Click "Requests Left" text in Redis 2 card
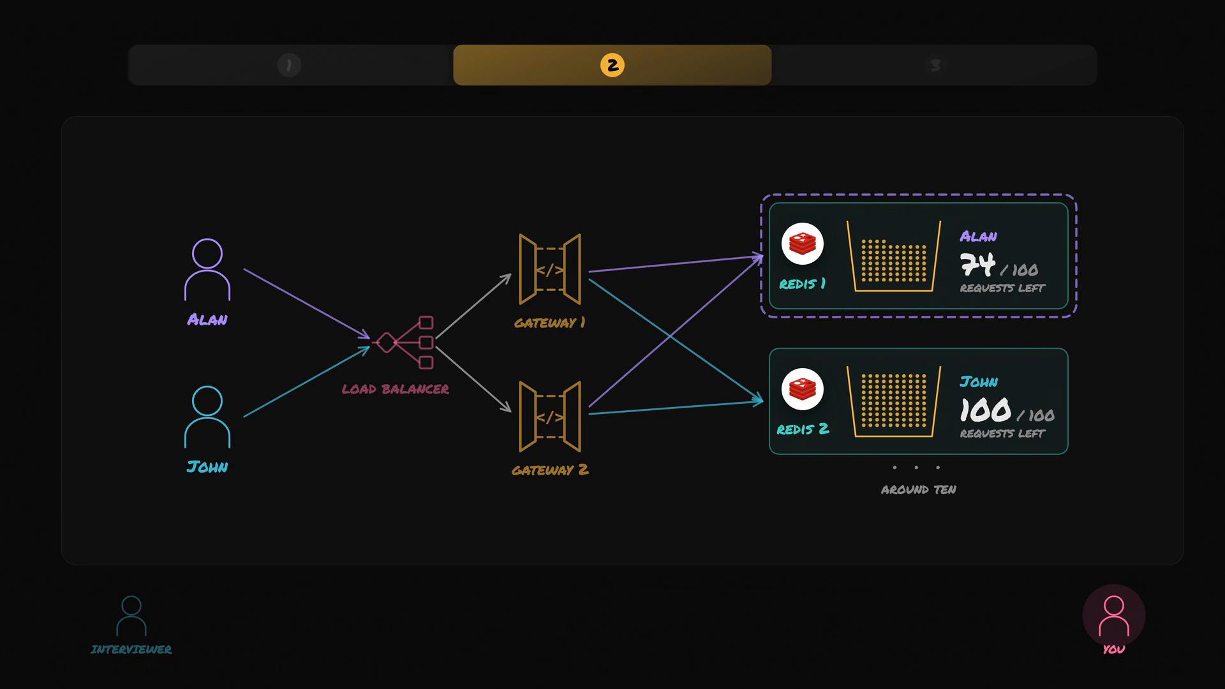The height and width of the screenshot is (689, 1225). point(1002,434)
